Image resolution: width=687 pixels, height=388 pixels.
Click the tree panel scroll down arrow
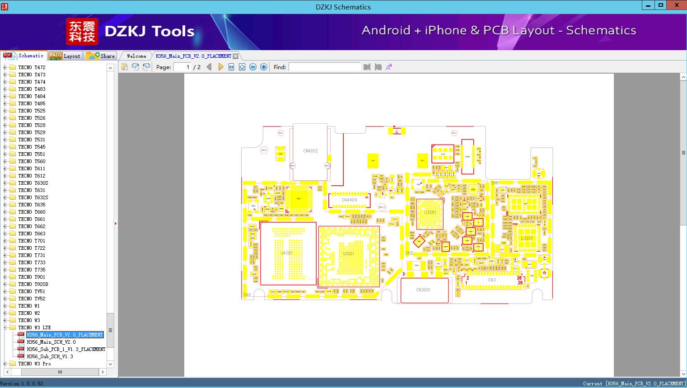(110, 364)
